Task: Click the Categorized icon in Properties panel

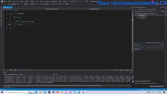Action: (x=135, y=49)
